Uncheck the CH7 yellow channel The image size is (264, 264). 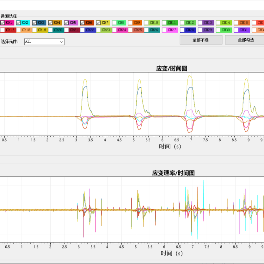(x=98, y=23)
